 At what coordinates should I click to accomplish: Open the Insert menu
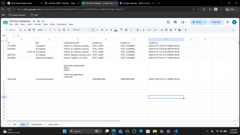(x=29, y=24)
